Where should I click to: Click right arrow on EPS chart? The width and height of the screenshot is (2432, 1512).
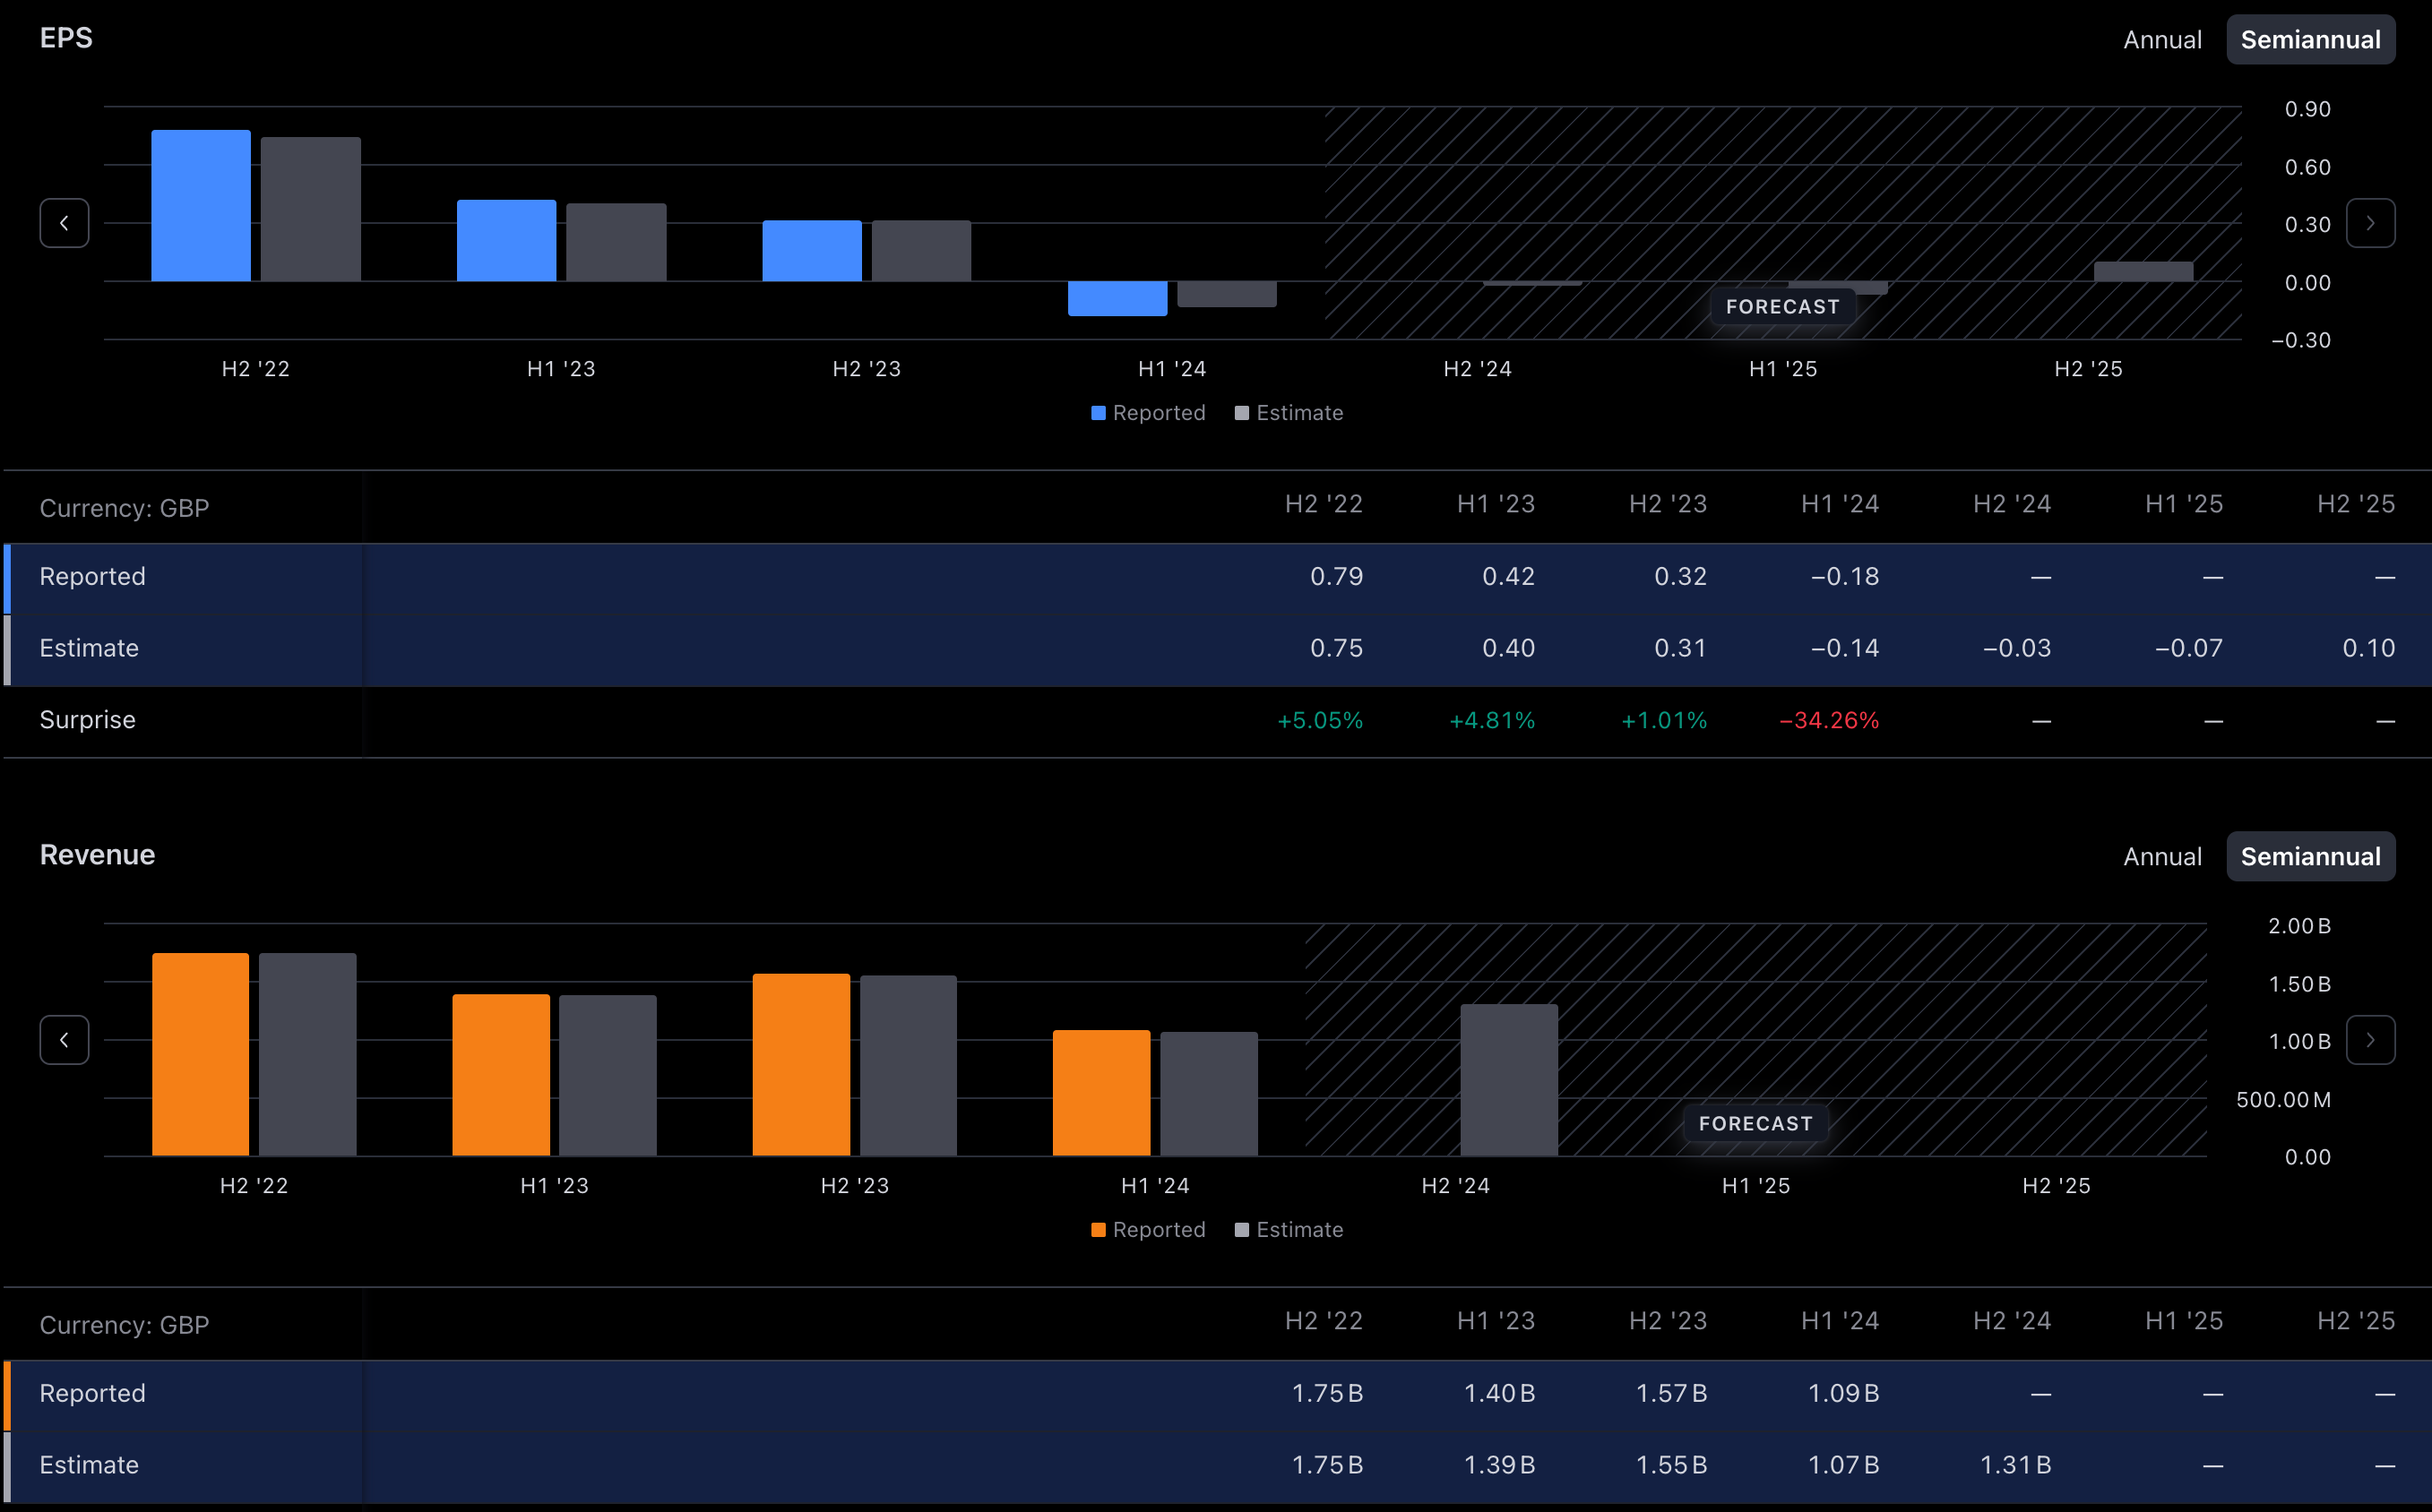coord(2370,223)
